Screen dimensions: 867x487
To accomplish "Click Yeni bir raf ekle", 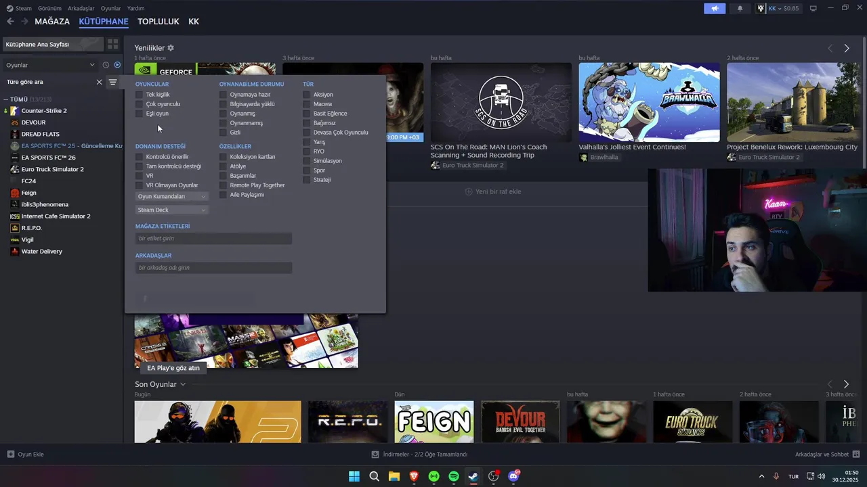I will [493, 191].
